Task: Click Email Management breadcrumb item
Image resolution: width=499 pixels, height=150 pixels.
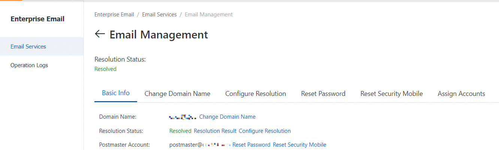Action: pyautogui.click(x=209, y=15)
